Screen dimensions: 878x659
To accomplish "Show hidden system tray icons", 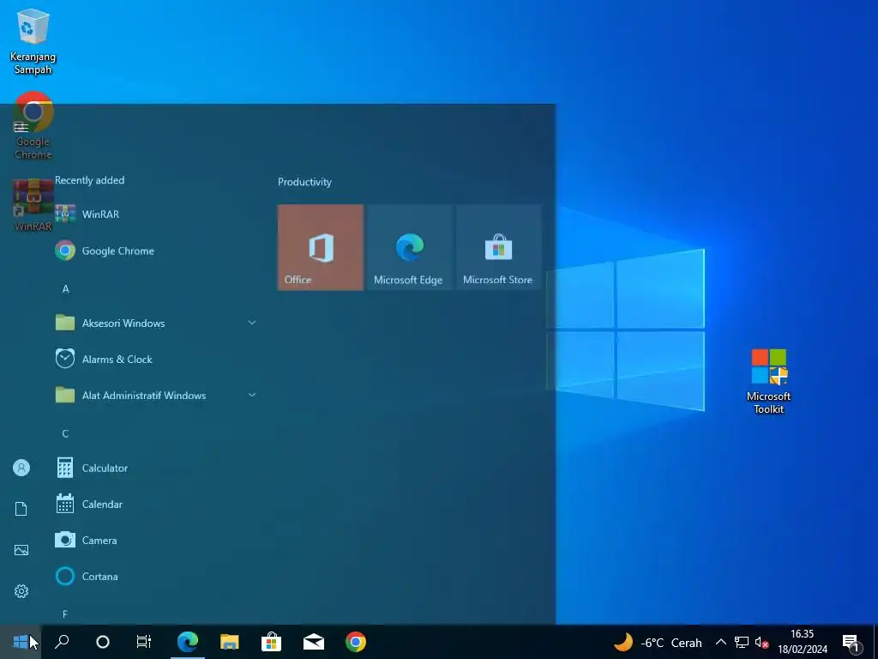I will [x=720, y=642].
